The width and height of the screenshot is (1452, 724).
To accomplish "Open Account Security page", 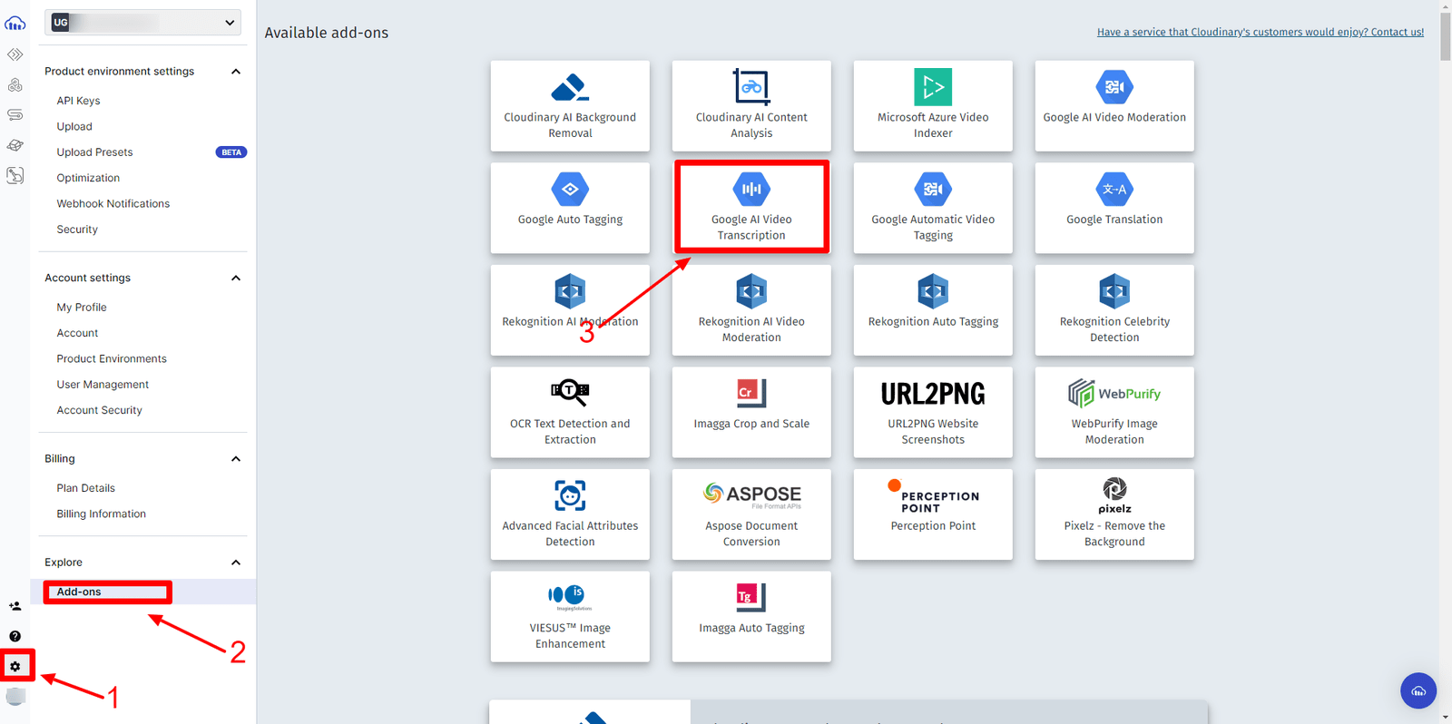I will 99,410.
